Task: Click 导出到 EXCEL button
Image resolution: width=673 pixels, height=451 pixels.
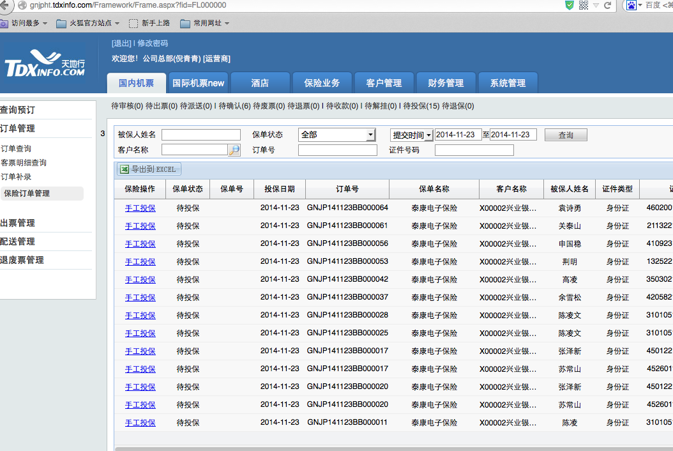Action: (x=149, y=169)
